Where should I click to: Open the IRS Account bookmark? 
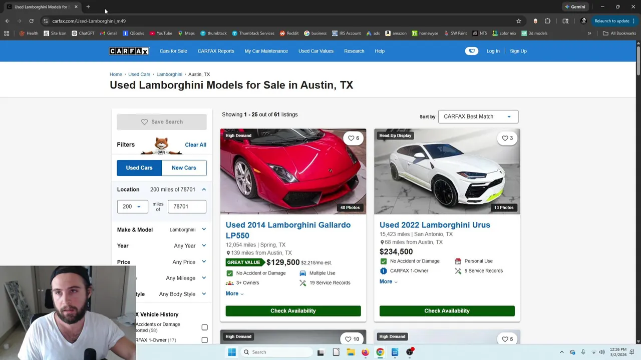click(x=346, y=33)
